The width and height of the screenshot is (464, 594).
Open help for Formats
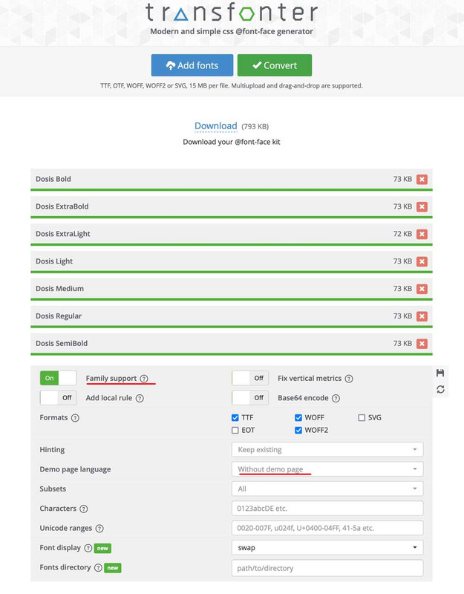[x=75, y=418]
